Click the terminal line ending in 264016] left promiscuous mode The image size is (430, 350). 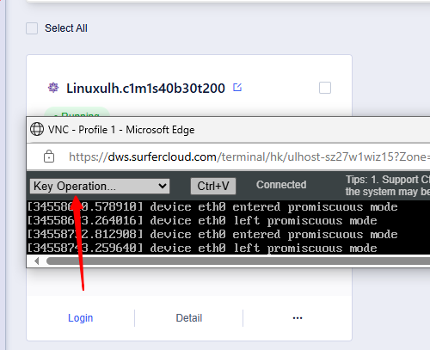click(x=202, y=221)
